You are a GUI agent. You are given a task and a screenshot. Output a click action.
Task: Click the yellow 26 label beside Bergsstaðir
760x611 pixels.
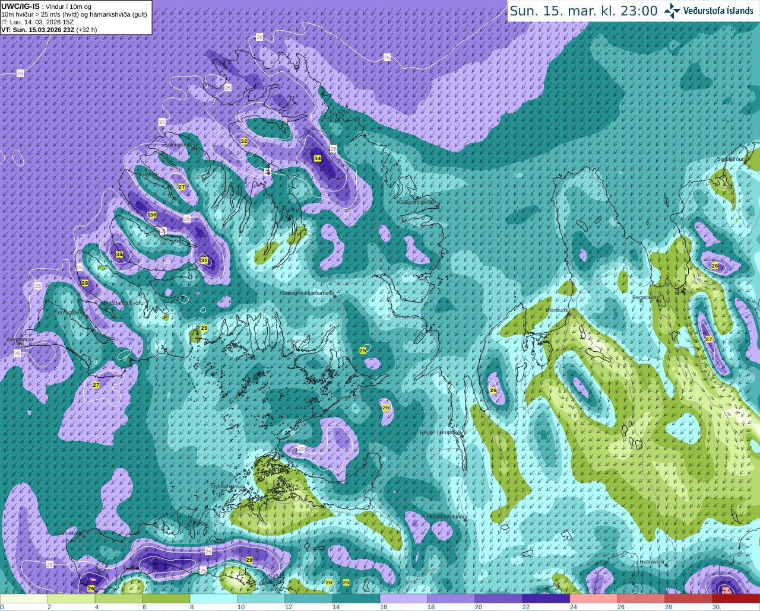pyautogui.click(x=715, y=266)
